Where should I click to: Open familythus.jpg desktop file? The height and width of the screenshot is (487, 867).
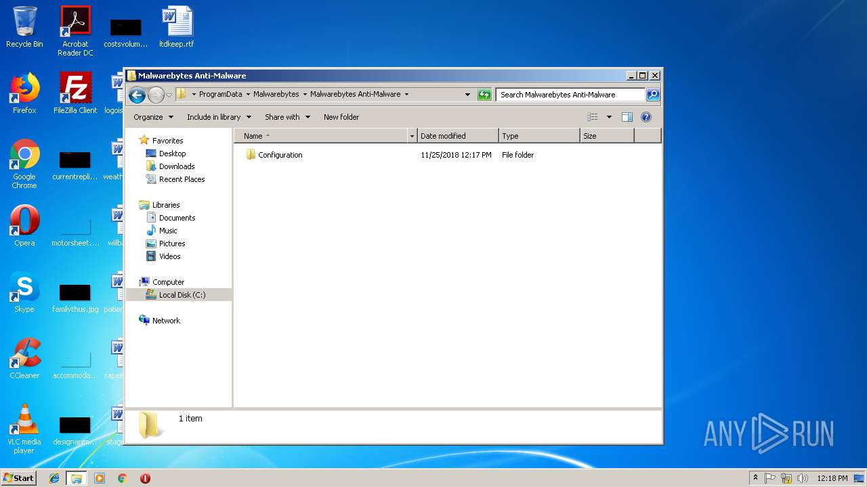75,298
